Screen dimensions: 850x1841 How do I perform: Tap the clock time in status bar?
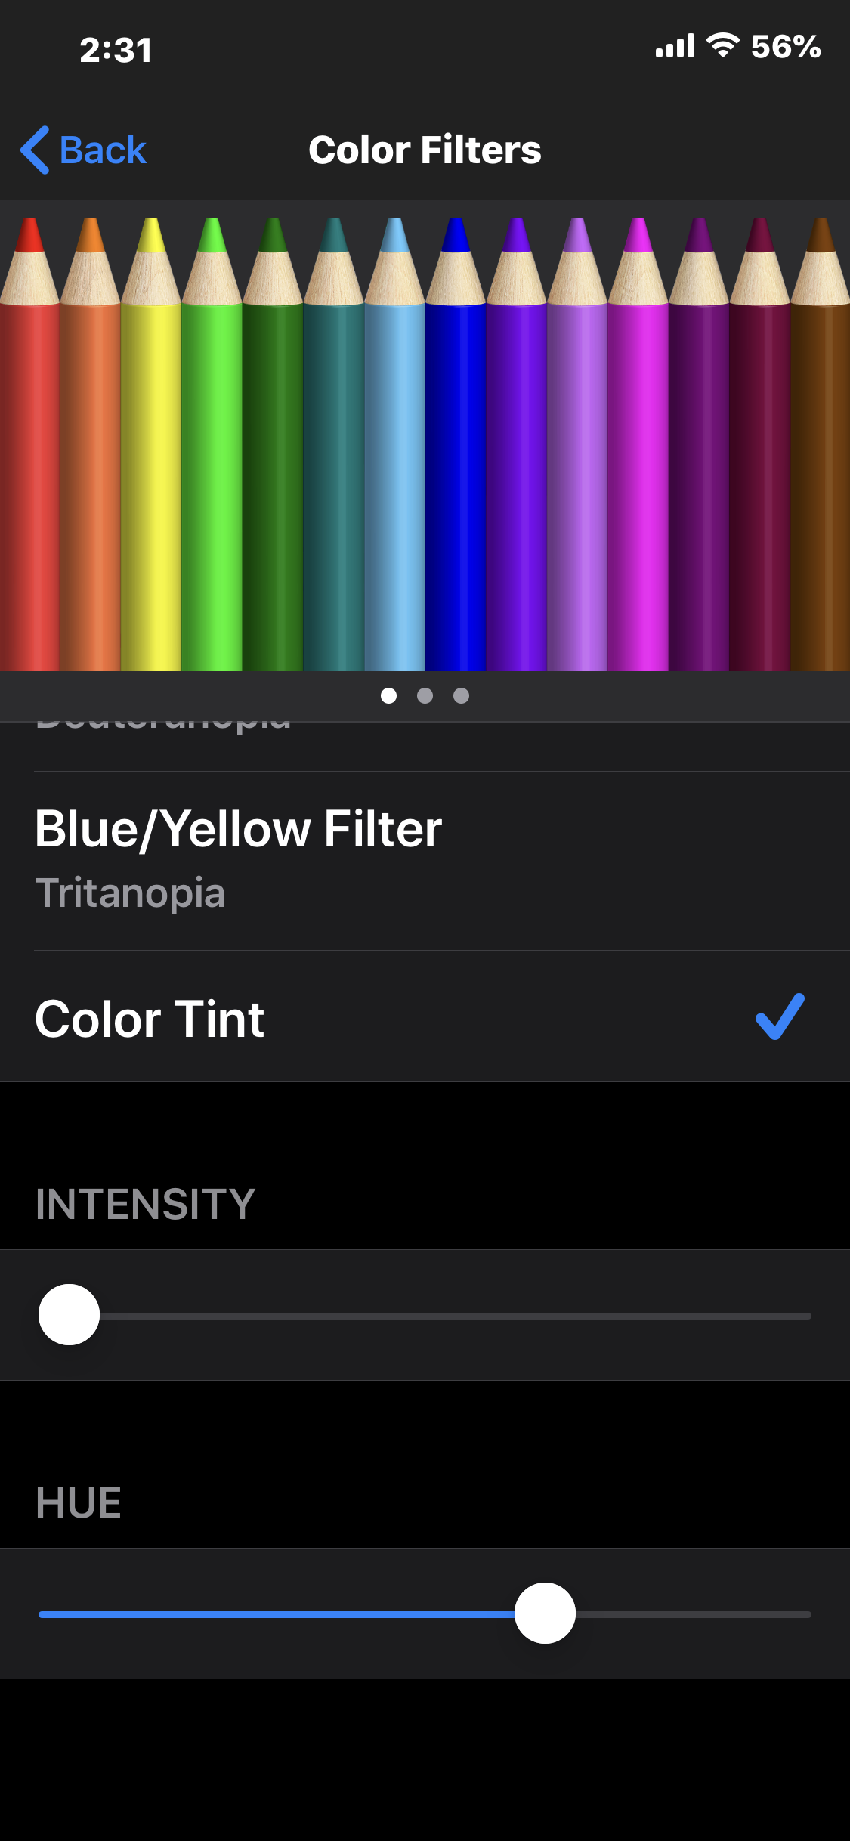coord(116,50)
